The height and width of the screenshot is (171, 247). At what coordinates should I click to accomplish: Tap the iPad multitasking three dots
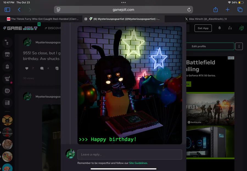[x=123, y=2]
